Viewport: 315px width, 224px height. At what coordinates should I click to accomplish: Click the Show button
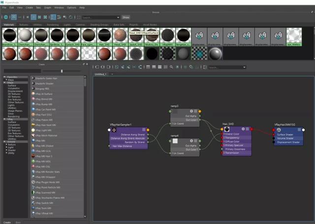pyautogui.click(x=126, y=18)
